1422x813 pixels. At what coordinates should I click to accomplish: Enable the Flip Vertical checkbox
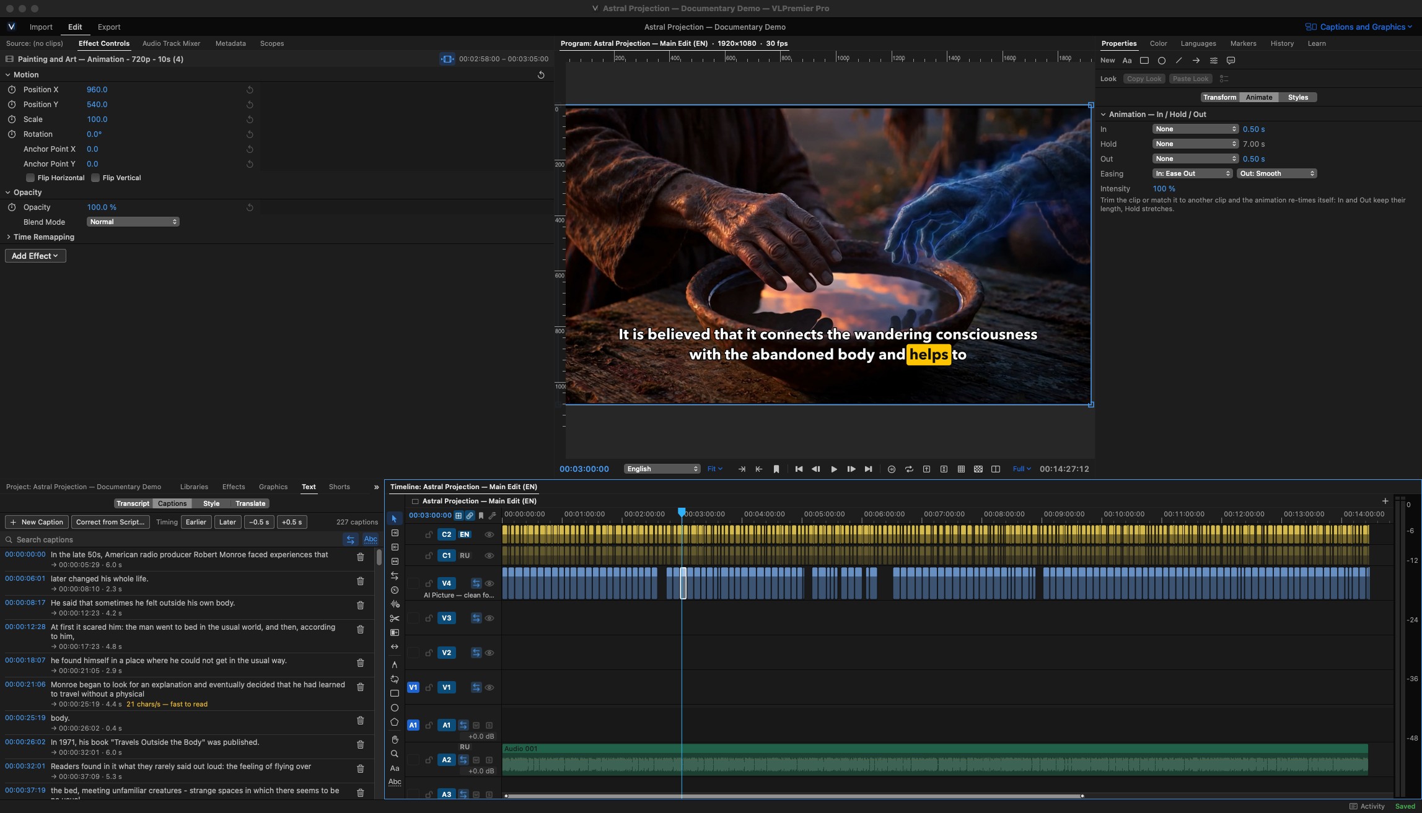pos(95,178)
